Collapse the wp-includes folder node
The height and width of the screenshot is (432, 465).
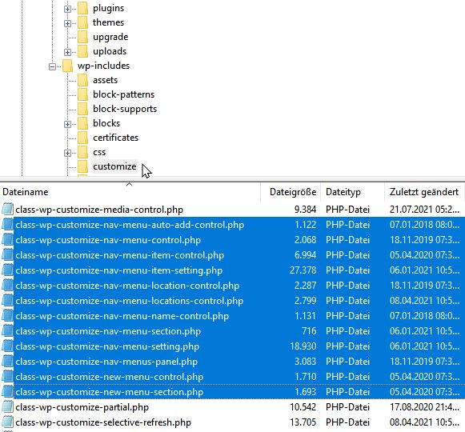coord(52,66)
